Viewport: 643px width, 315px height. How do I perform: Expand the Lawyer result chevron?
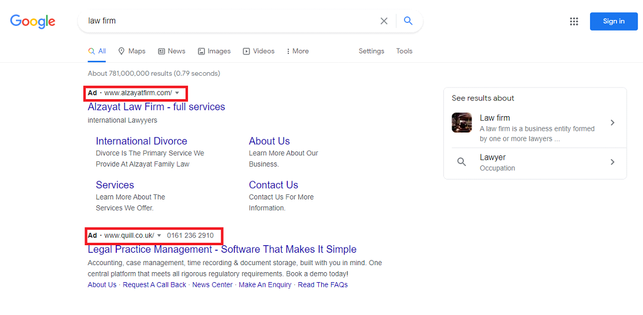[x=612, y=162]
